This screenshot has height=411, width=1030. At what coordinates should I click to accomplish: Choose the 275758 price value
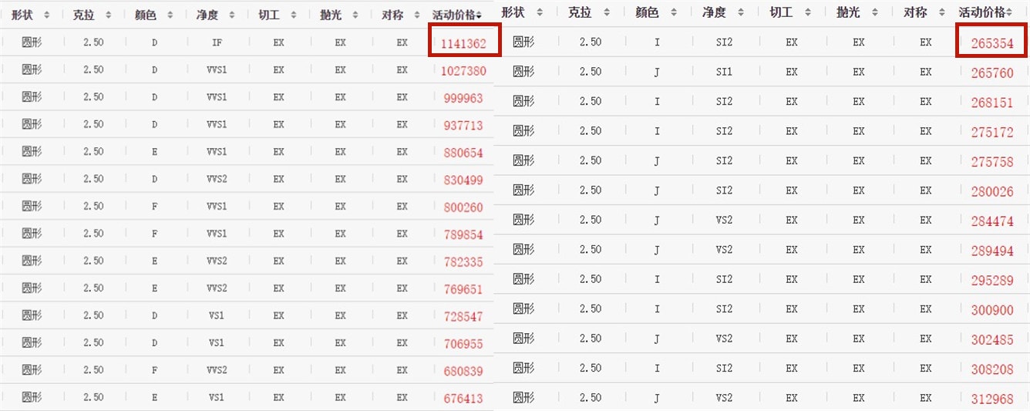click(992, 162)
